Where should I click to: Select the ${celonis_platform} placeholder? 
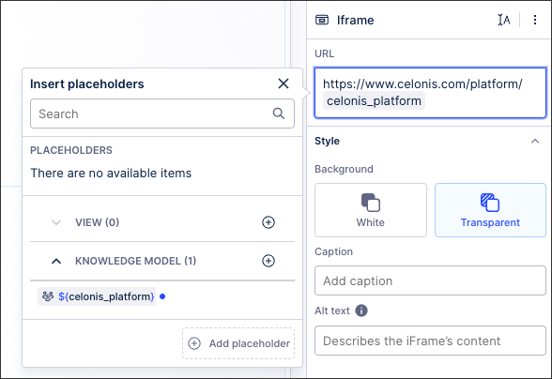tap(97, 296)
